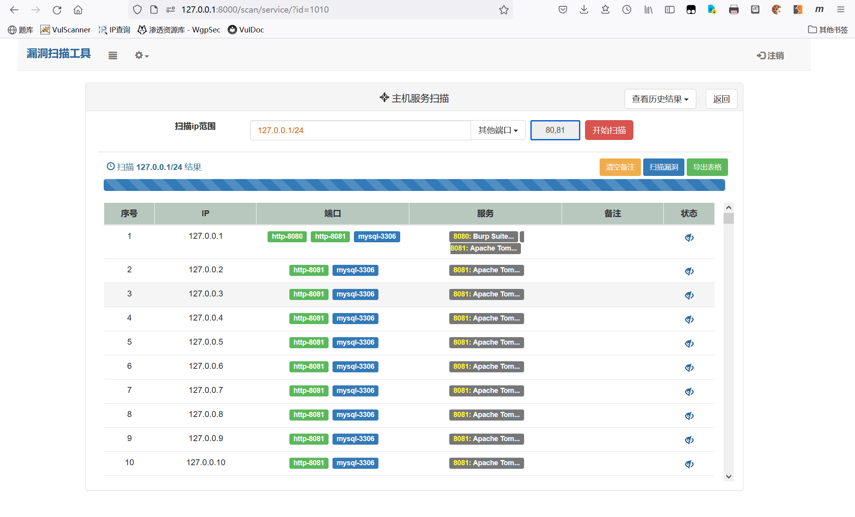Click the hamburger menu icon in the navbar
The width and height of the screenshot is (855, 517).
click(113, 56)
